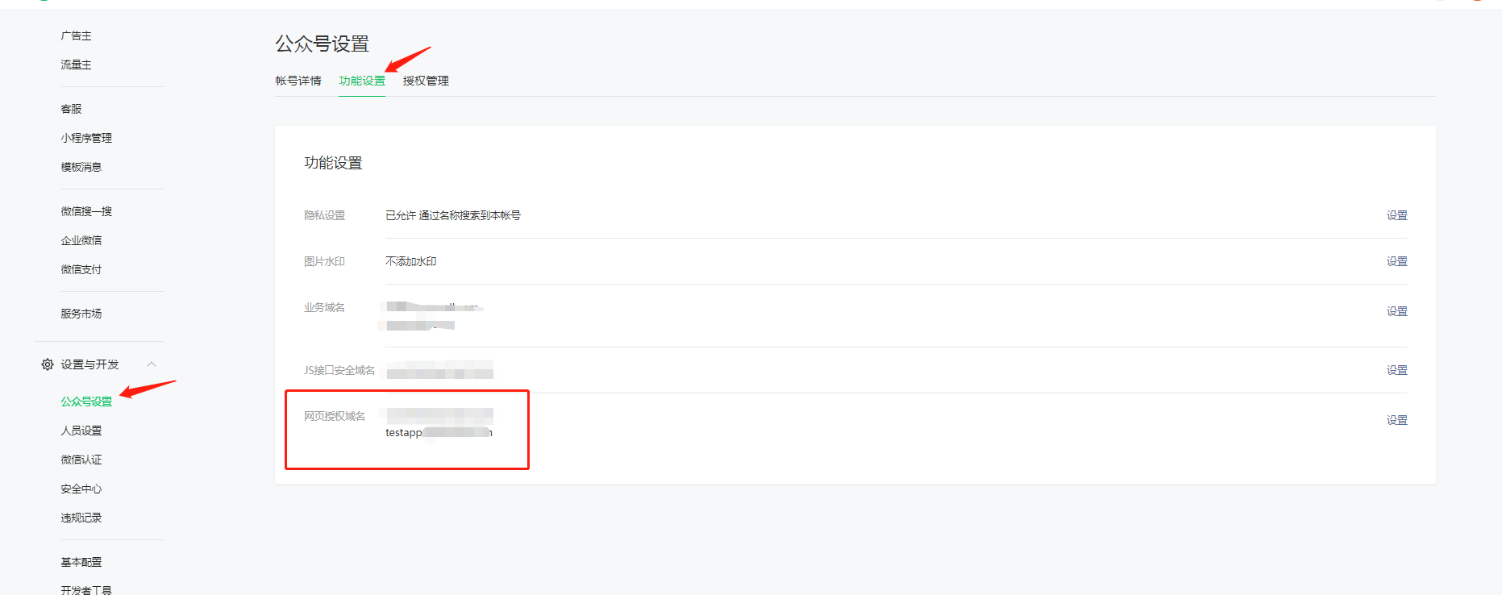The image size is (1502, 595).
Task: Collapse the 设置与开发 section chevron
Action: [152, 364]
